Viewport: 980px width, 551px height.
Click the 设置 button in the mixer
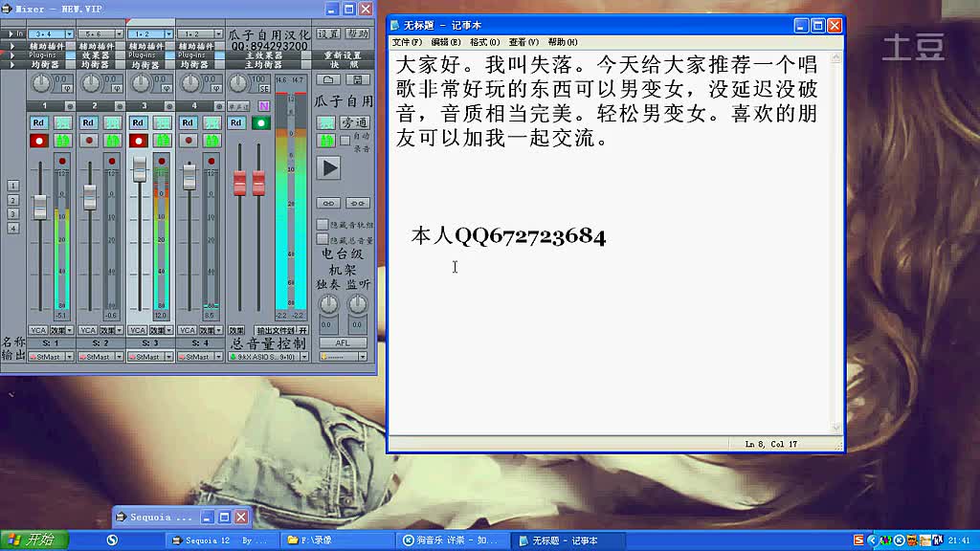coord(329,33)
